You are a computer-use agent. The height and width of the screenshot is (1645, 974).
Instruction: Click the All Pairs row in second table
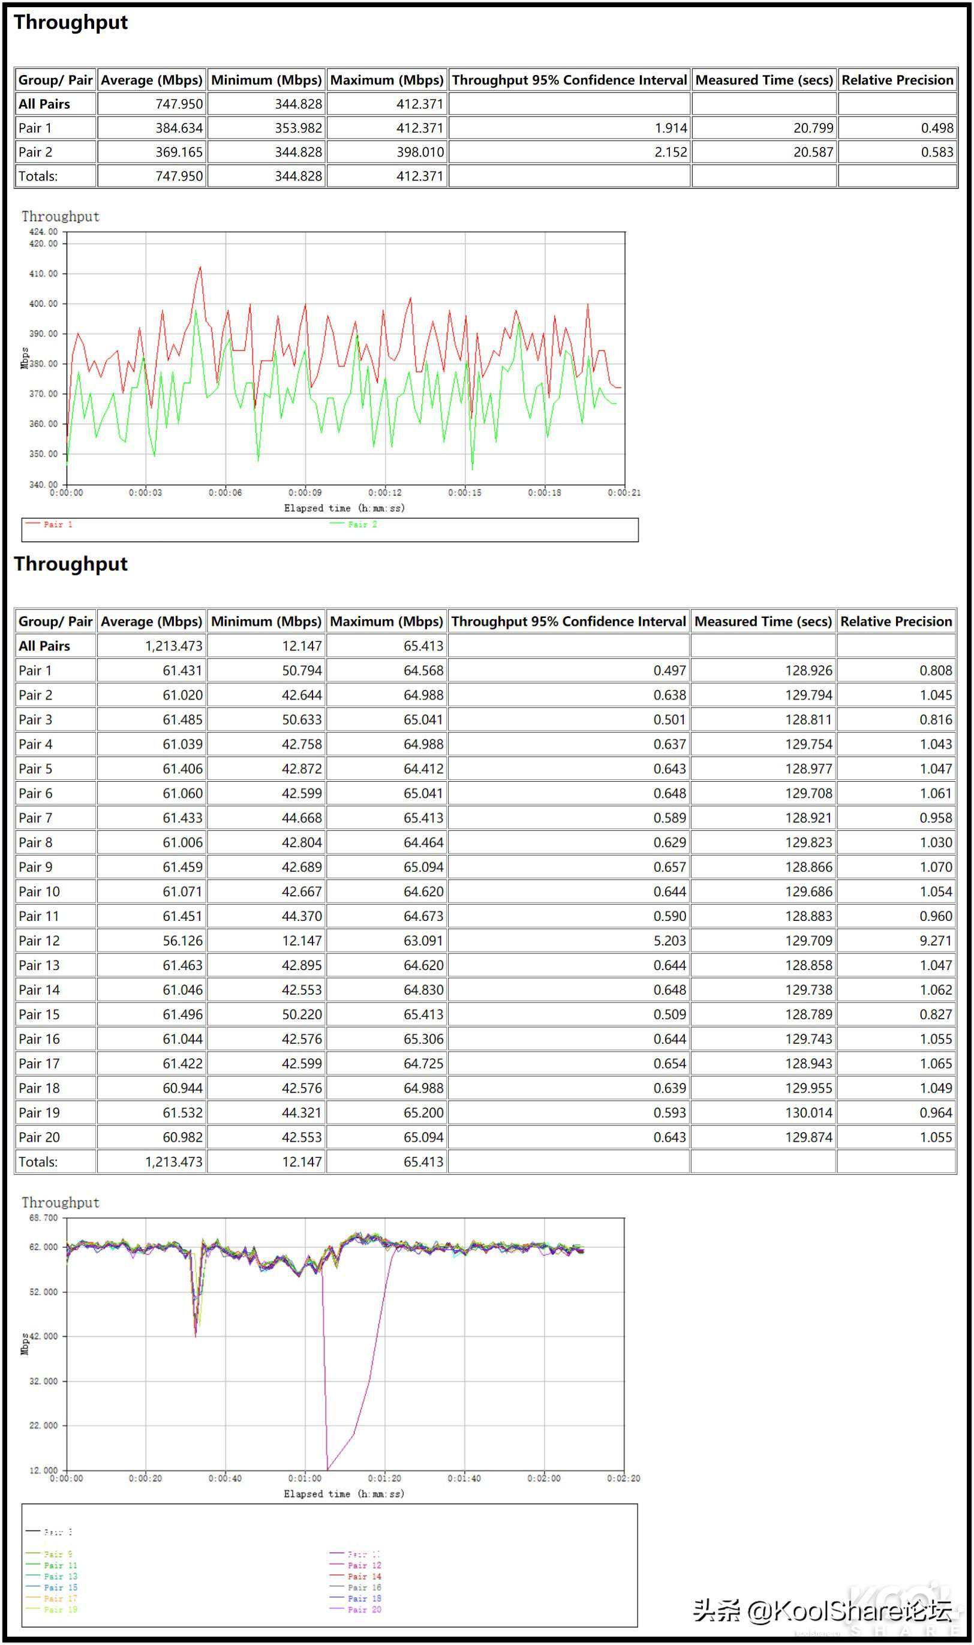point(44,646)
